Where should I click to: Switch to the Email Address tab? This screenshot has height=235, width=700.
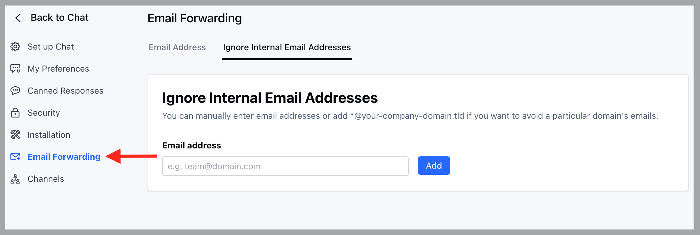177,47
